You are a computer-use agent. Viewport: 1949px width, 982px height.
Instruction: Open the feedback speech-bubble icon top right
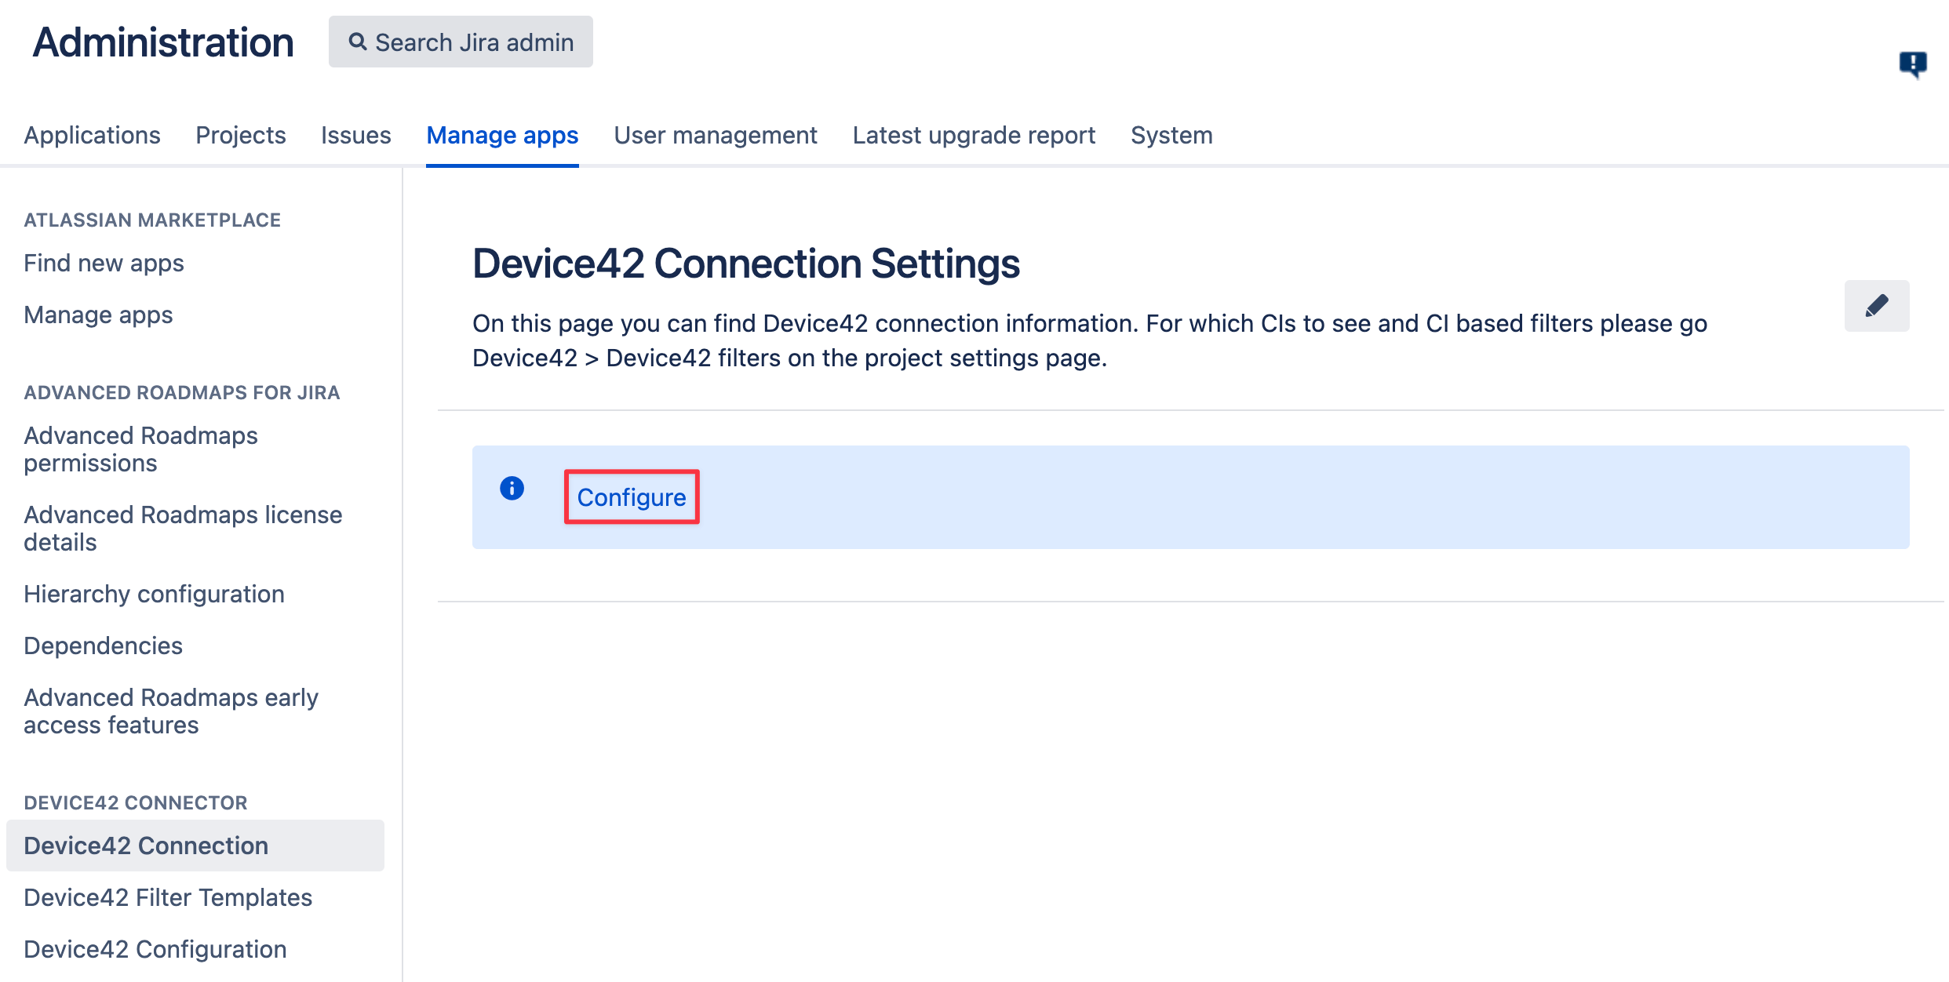click(x=1913, y=64)
